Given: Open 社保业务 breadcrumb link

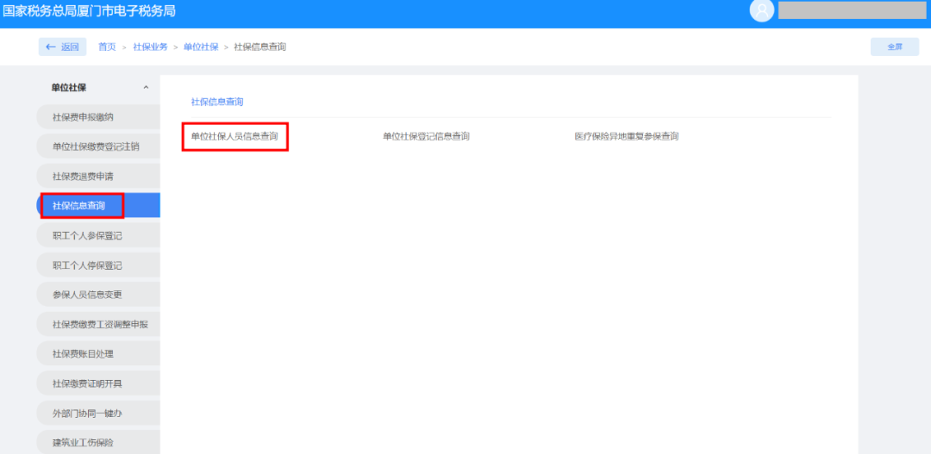Looking at the screenshot, I should coord(150,47).
